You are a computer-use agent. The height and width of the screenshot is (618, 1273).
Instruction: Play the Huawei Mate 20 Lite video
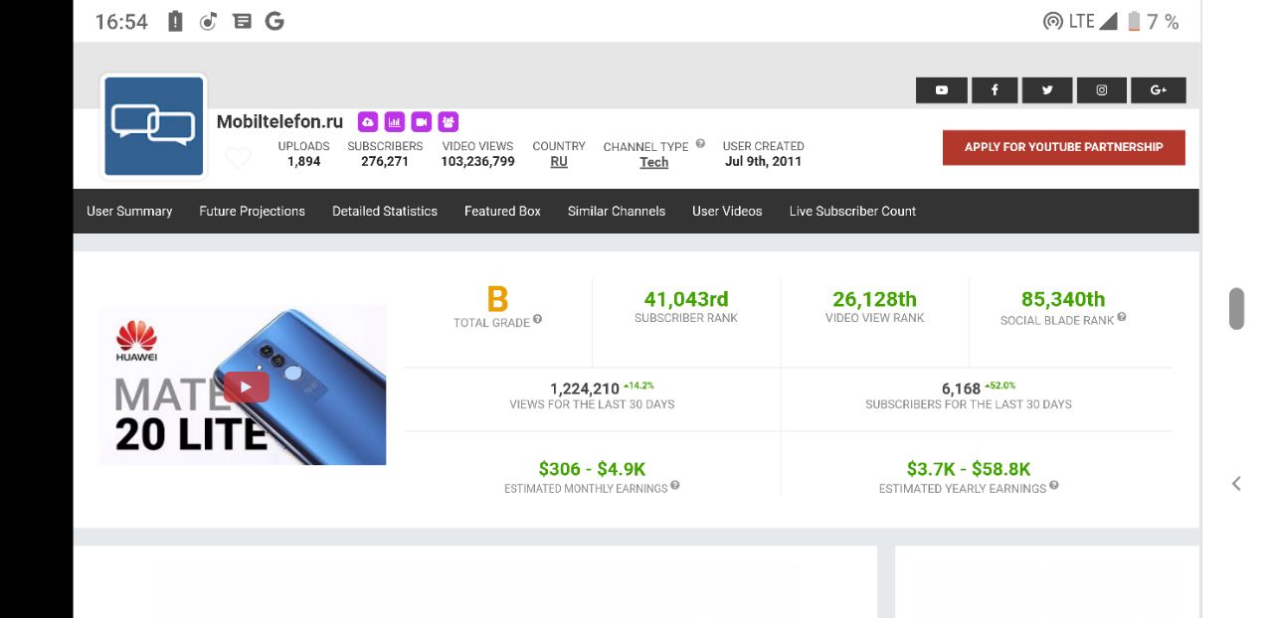click(x=246, y=386)
